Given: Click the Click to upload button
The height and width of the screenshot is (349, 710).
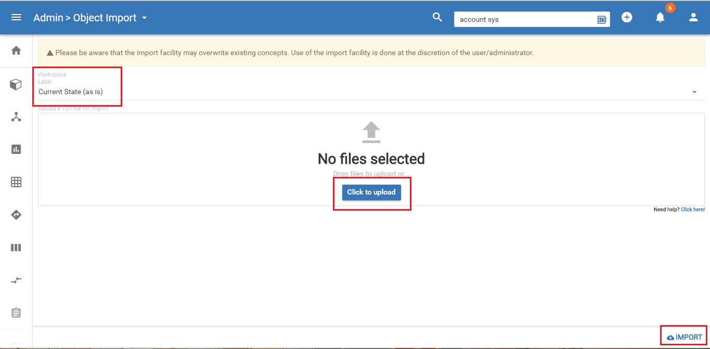Looking at the screenshot, I should pos(371,192).
